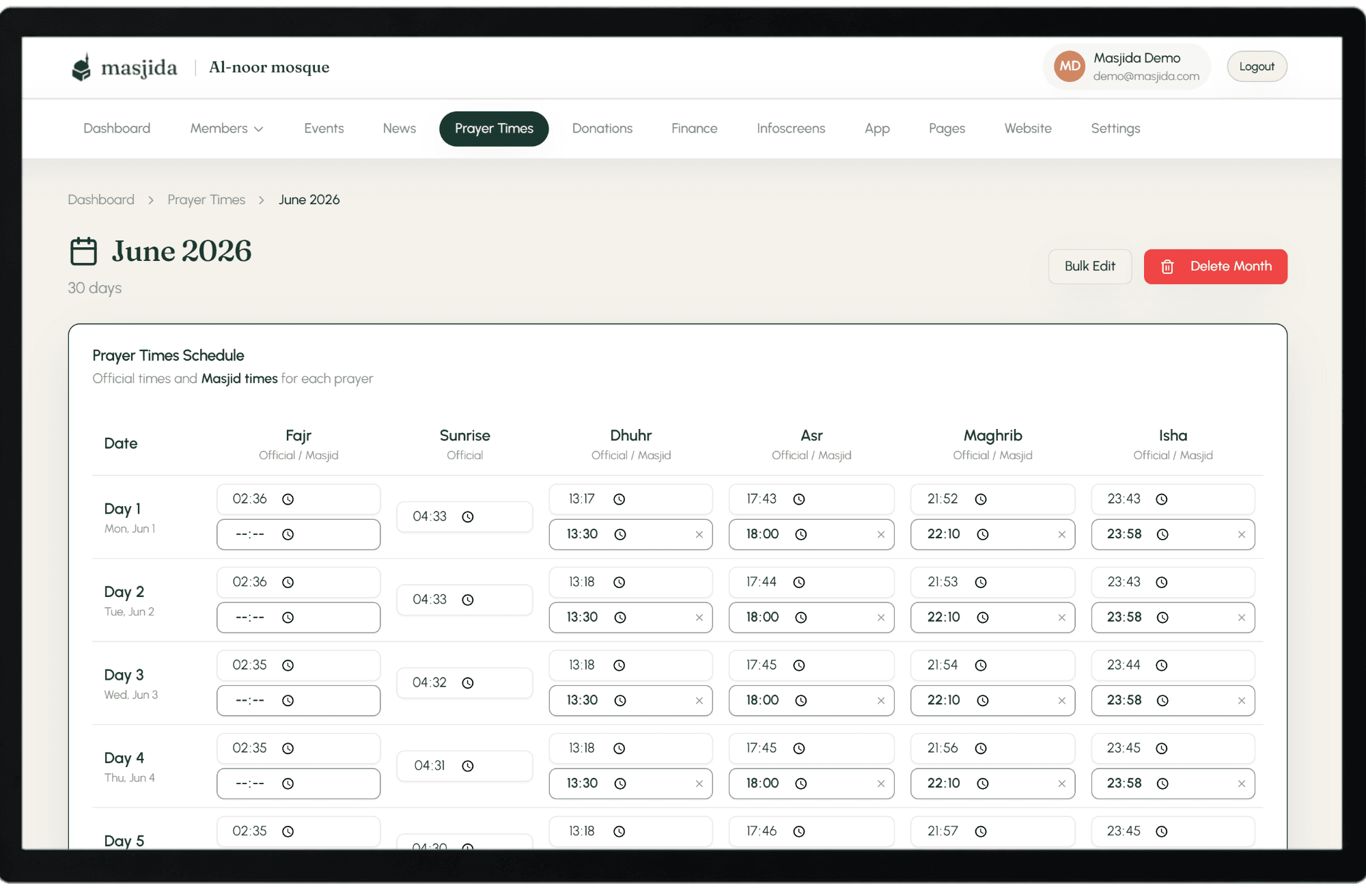This screenshot has width=1366, height=888.
Task: Clear Day 3 masjid Isha time
Action: click(x=1242, y=701)
